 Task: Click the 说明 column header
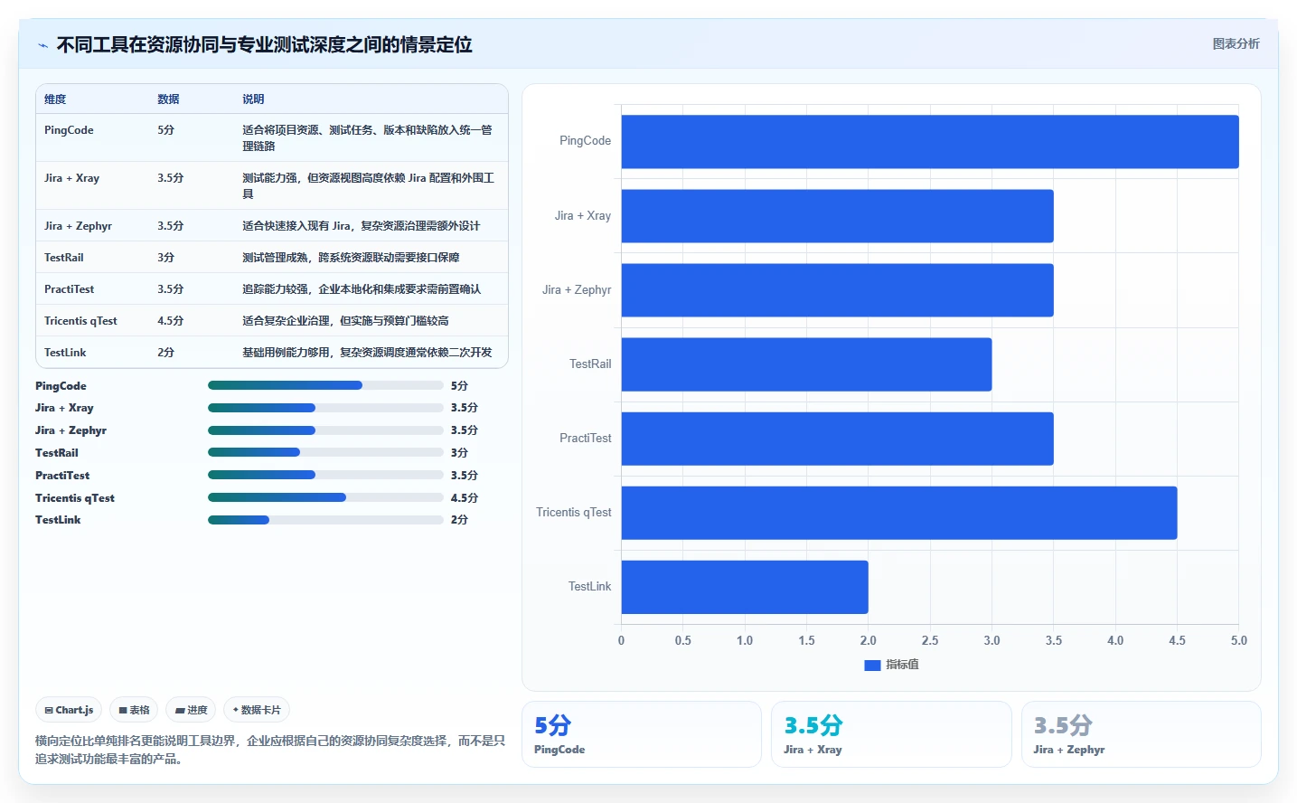click(x=253, y=99)
